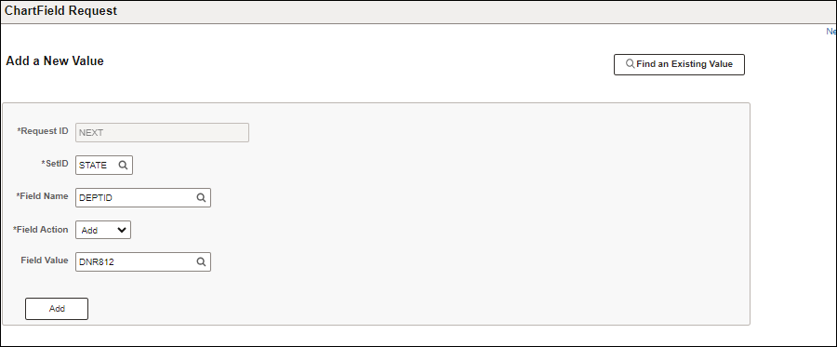Click the grayed Request ID field showing NEXT
The height and width of the screenshot is (347, 837).
tap(162, 133)
